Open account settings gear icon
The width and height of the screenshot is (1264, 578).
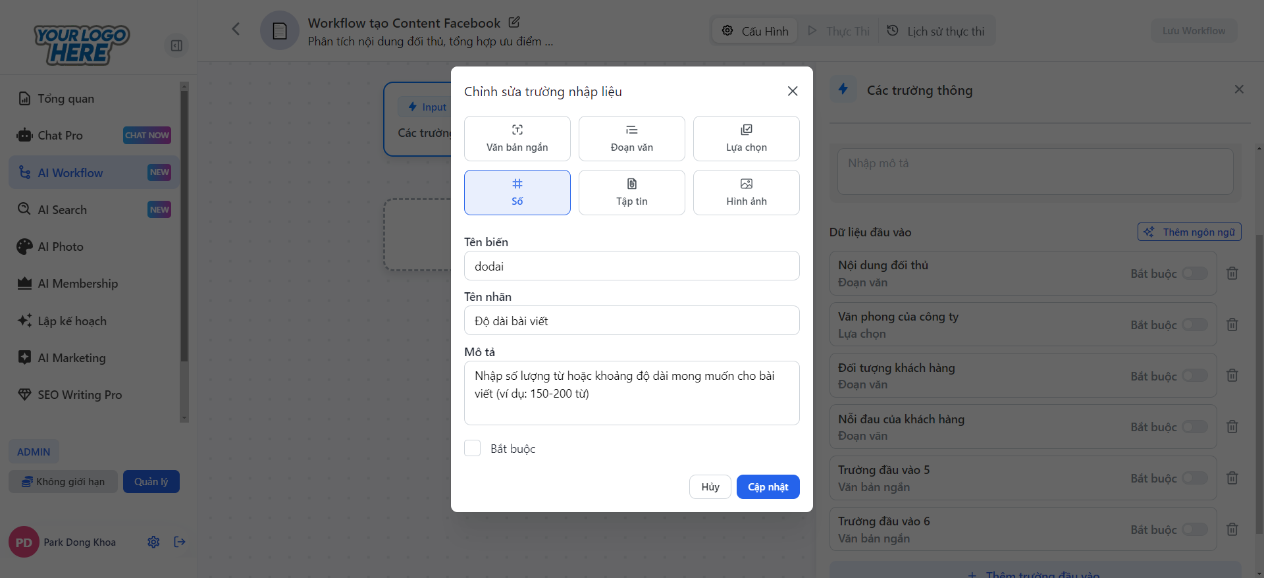coord(153,542)
